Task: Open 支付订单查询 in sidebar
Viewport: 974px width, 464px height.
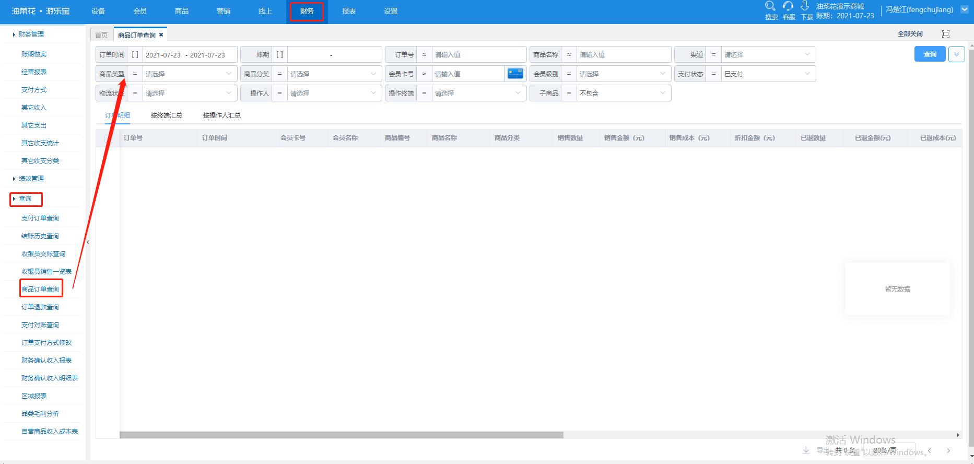Action: 40,218
